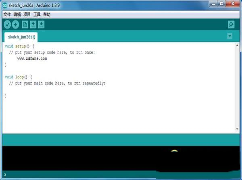
Task: Save the sketch with the down-arrow icon
Action: coord(41,25)
